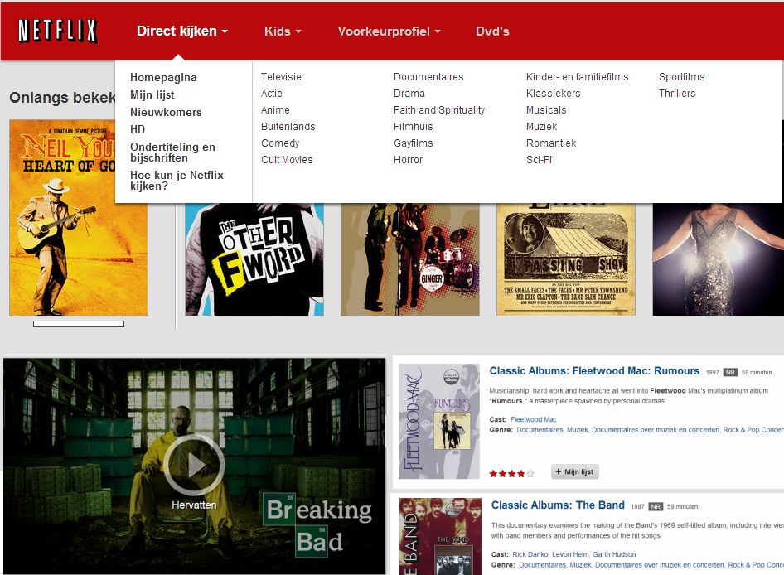Click the Rick Danko cast link
This screenshot has width=784, height=575.
point(530,554)
